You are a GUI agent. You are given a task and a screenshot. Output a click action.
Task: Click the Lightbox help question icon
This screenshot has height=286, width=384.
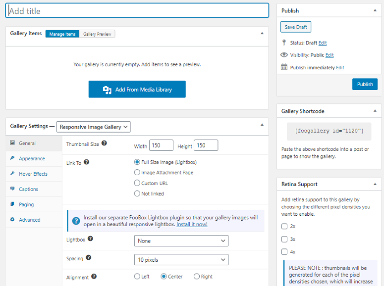(x=90, y=238)
